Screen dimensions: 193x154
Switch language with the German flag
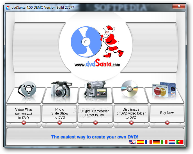pos(156,142)
